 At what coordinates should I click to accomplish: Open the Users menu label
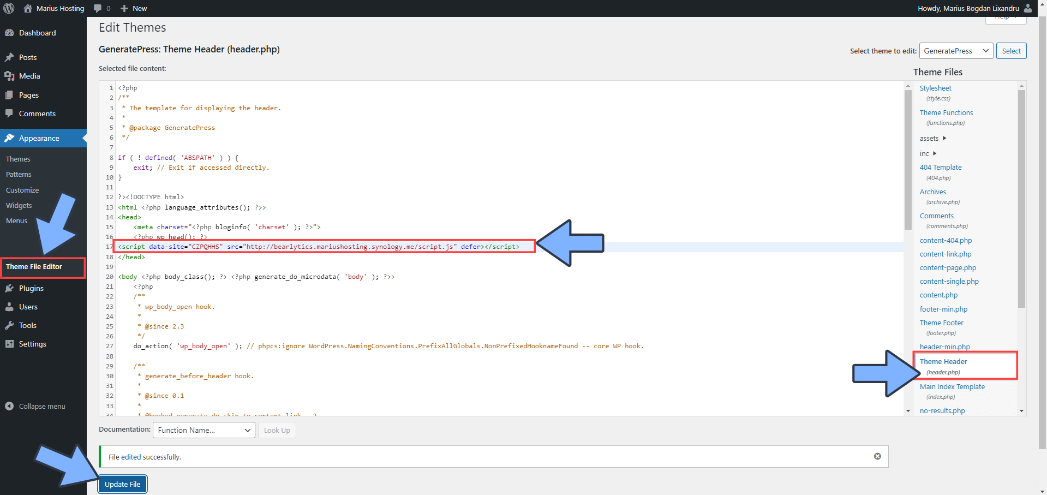[x=28, y=307]
